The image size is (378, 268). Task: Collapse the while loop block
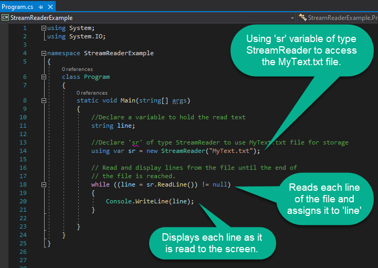[x=44, y=184]
